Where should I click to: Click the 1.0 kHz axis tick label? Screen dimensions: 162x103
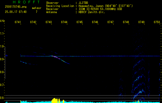point(2,46)
